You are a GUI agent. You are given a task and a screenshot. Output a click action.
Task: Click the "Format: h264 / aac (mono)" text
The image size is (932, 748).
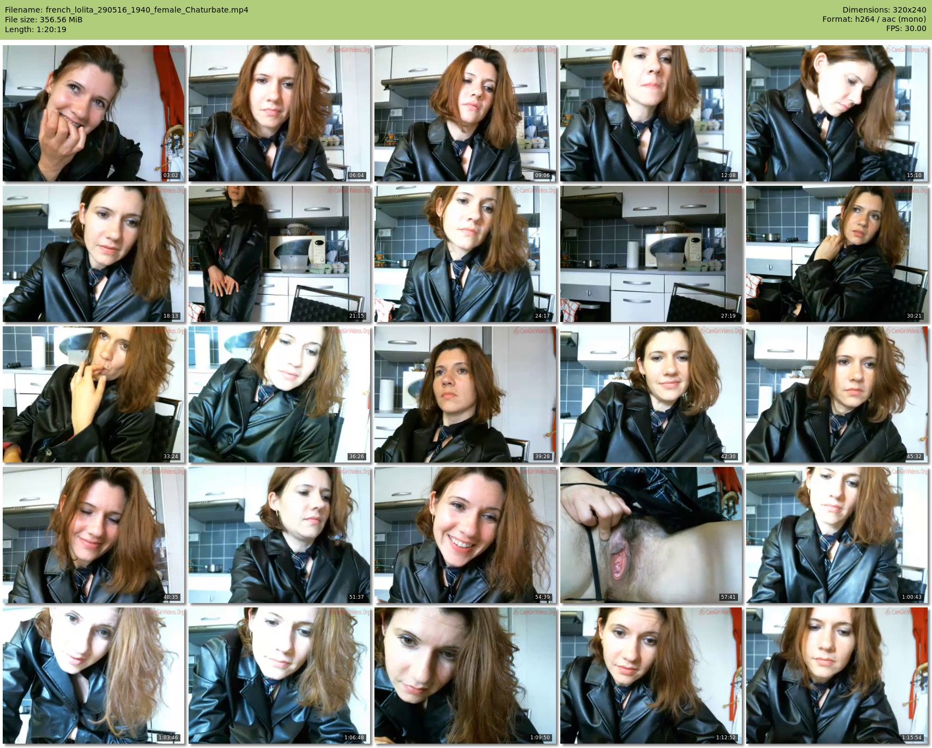874,19
